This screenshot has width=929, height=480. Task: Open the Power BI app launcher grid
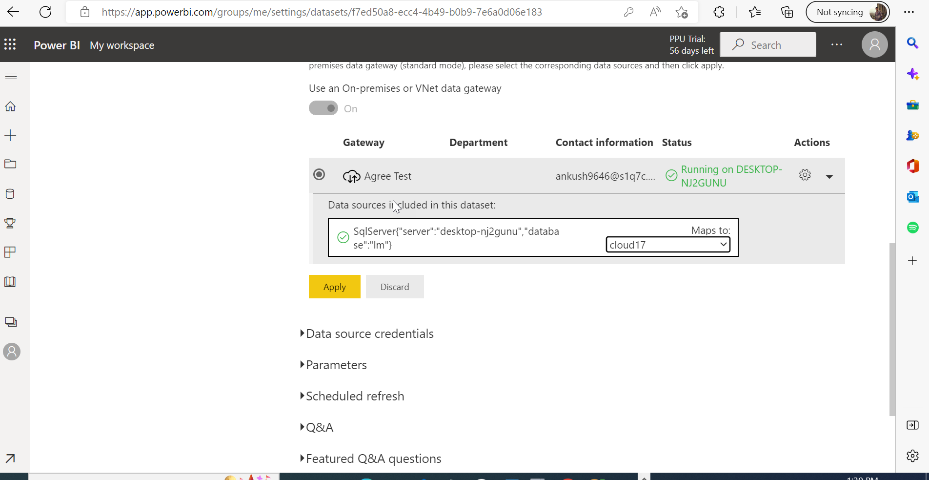pos(10,45)
